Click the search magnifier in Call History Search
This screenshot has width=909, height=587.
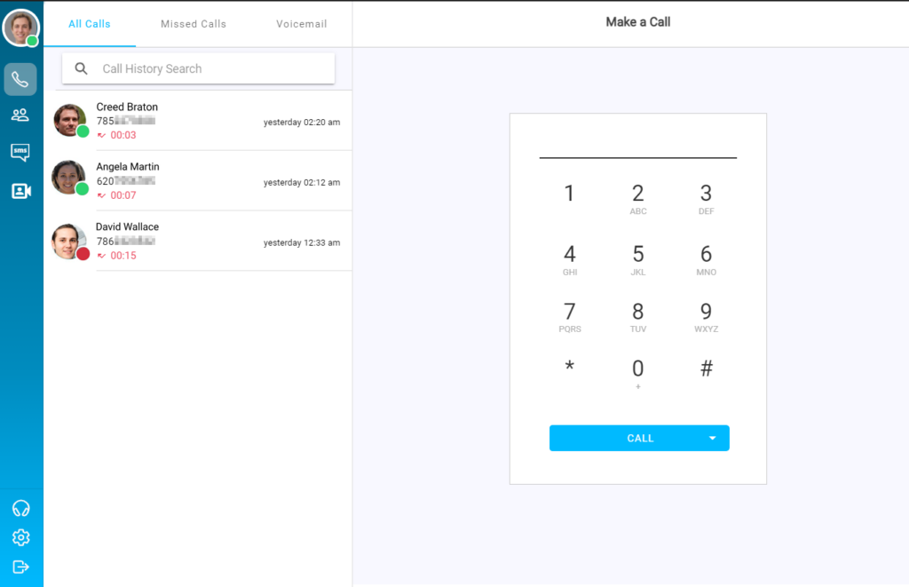coord(81,67)
